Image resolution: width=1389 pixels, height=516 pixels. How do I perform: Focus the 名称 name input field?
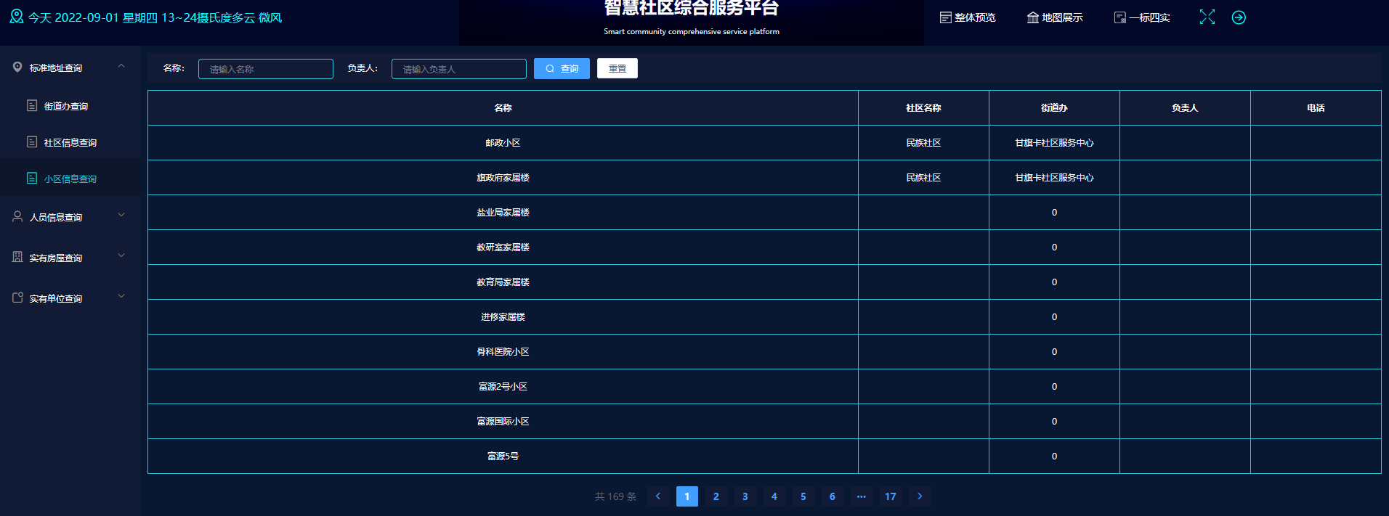click(x=266, y=69)
